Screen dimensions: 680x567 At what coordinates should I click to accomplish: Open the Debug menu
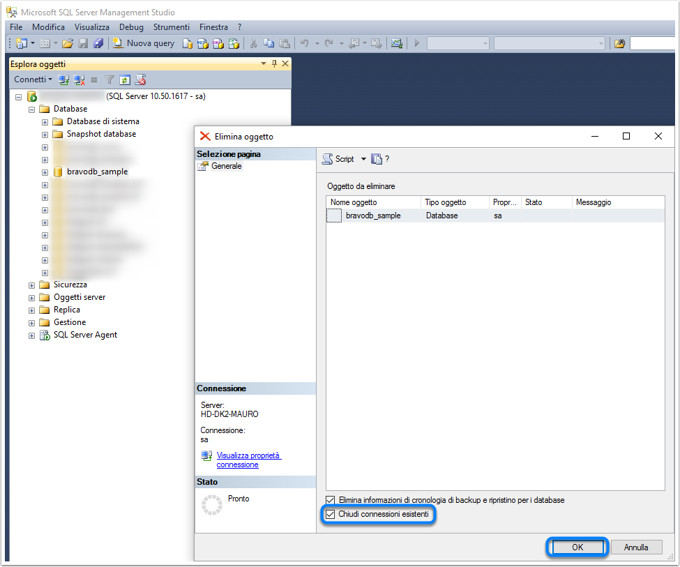point(131,27)
